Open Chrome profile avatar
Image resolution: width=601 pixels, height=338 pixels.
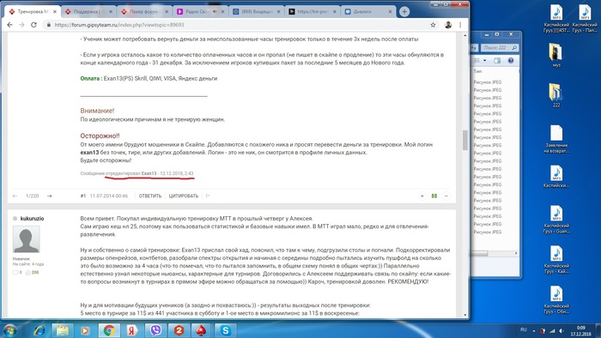coord(448,25)
